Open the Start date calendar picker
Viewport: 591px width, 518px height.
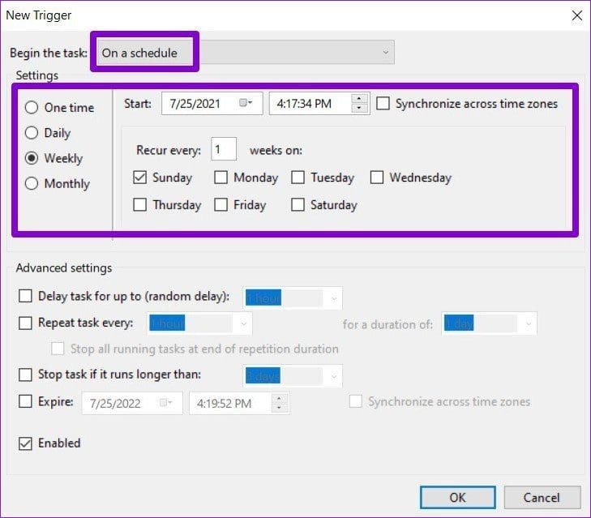[x=246, y=102]
